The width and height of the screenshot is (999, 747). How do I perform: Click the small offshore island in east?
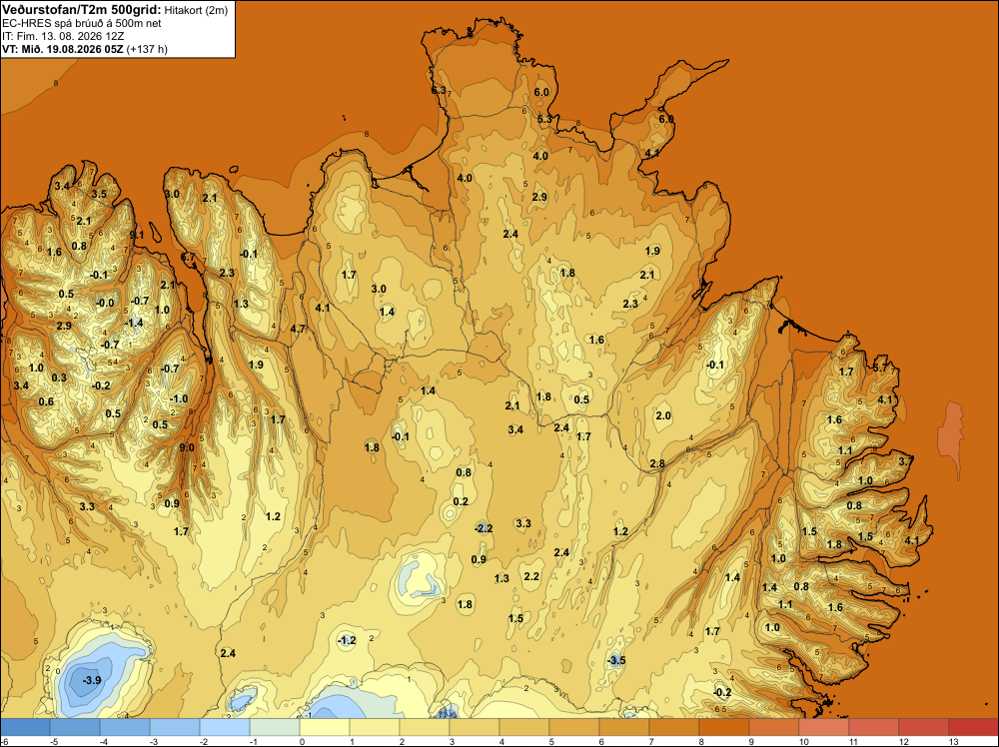(951, 438)
